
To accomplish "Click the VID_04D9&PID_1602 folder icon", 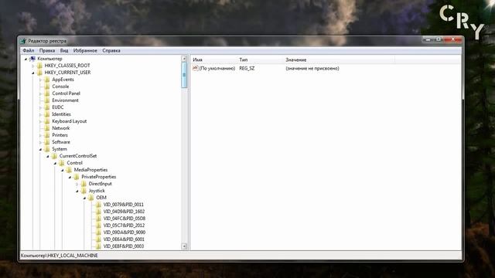I will pyautogui.click(x=98, y=212).
